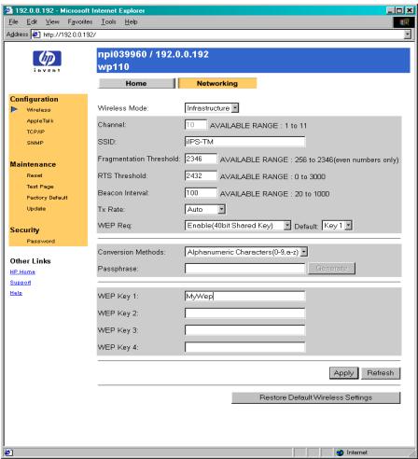Click the Passphrase field
The image size is (418, 459).
[x=244, y=269]
